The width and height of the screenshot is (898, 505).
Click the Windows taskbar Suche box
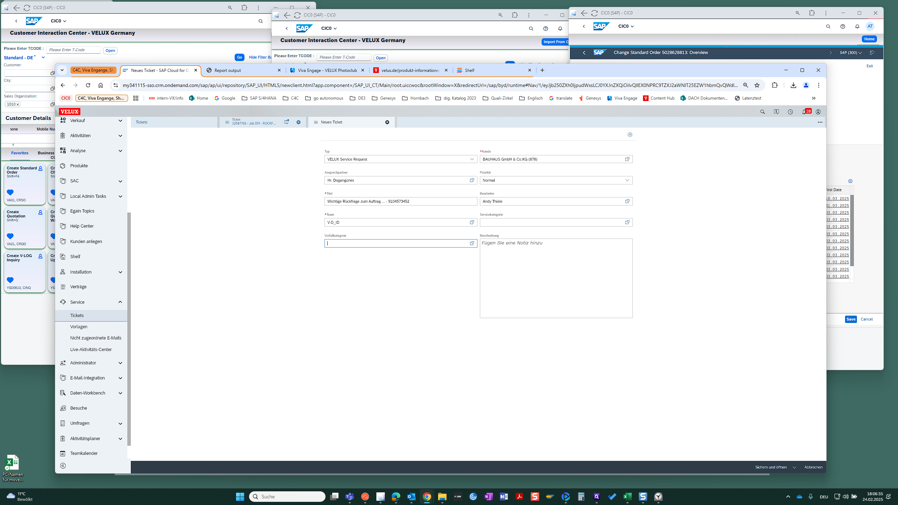[x=287, y=497]
